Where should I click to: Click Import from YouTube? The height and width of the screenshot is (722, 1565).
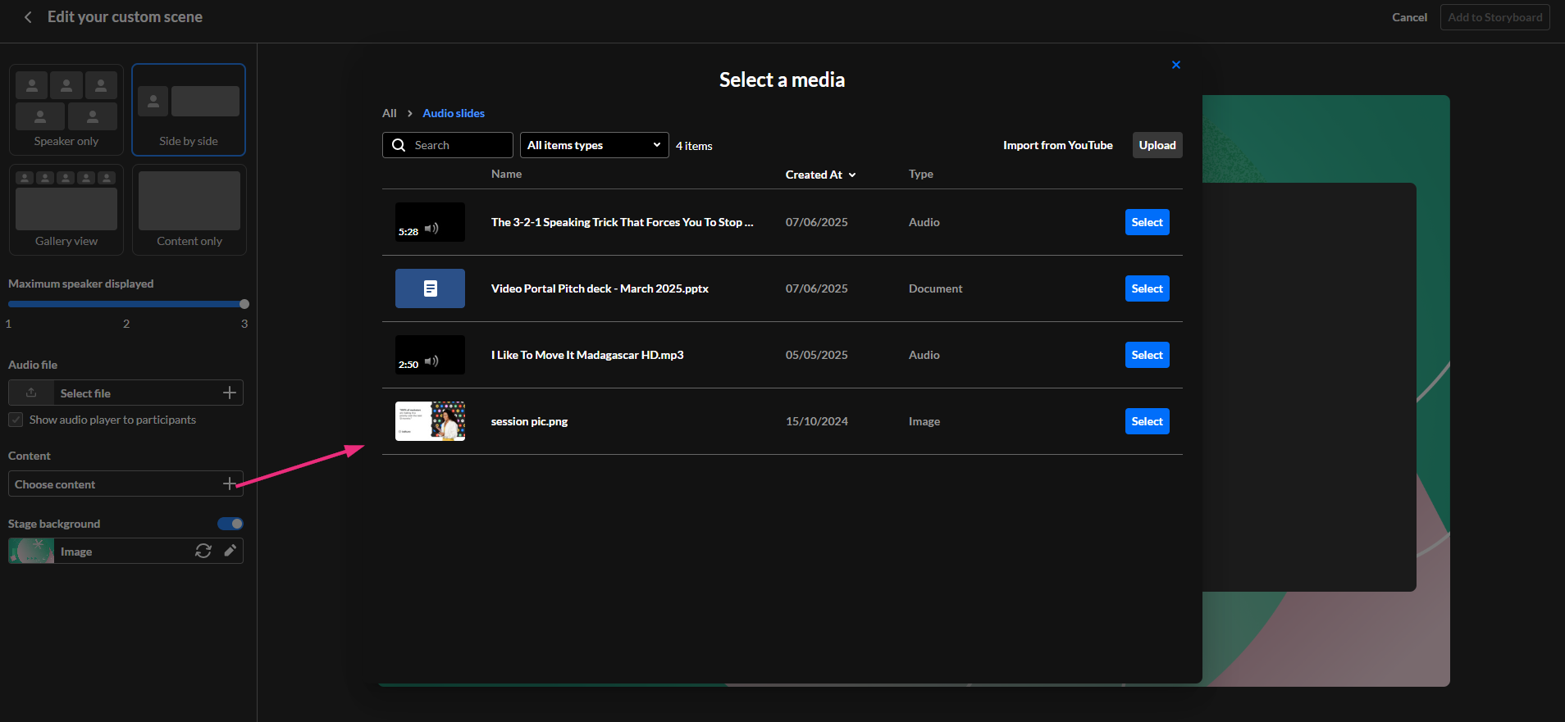click(1058, 145)
